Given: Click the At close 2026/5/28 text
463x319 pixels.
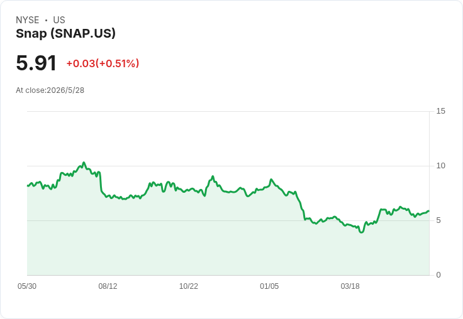Looking at the screenshot, I should (50, 90).
